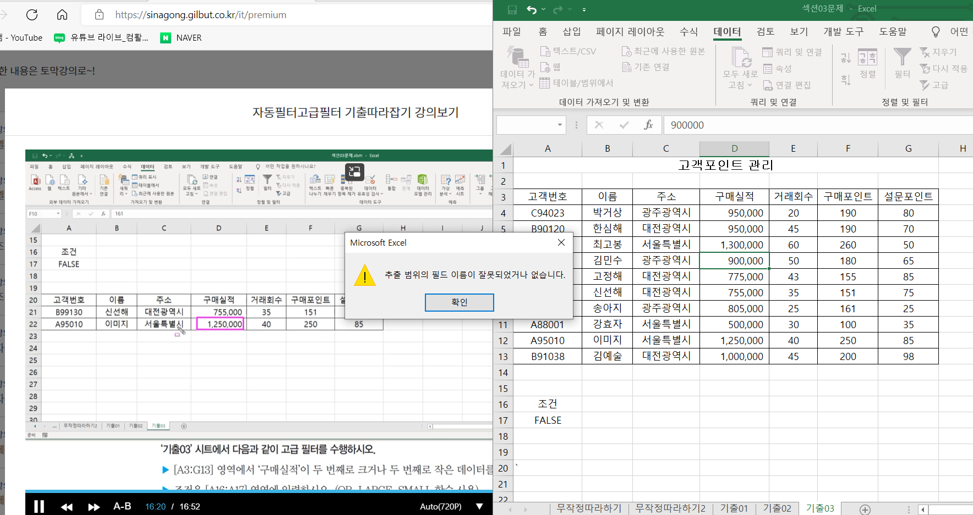
Task: Expand the Name Box dropdown arrow
Action: [x=560, y=125]
